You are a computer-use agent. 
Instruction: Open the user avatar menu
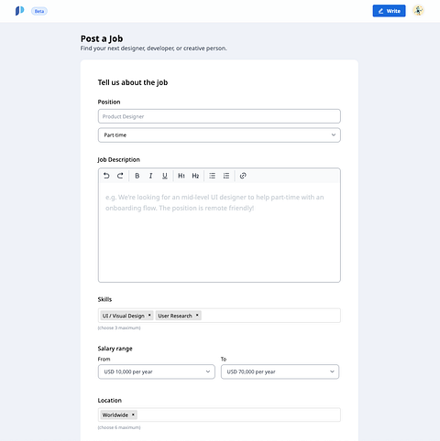(x=418, y=11)
